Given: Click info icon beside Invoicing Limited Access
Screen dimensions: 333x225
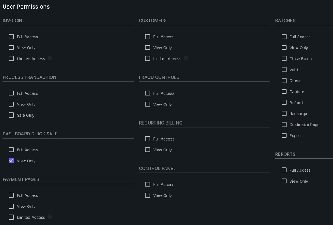Looking at the screenshot, I should pos(50,58).
